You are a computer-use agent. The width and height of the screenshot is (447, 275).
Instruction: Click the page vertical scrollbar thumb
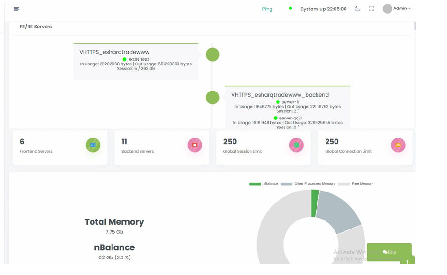point(415,26)
